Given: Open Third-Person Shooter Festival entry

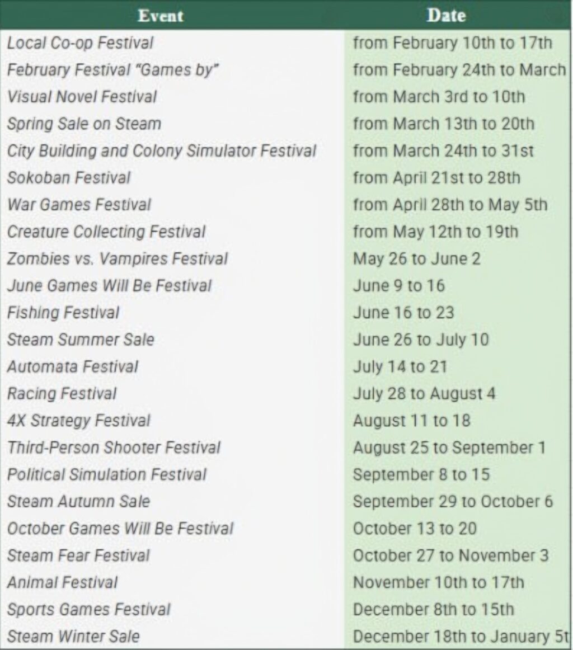Looking at the screenshot, I should pyautogui.click(x=114, y=448).
